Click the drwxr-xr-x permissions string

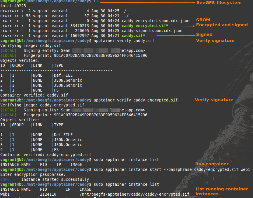(12, 16)
